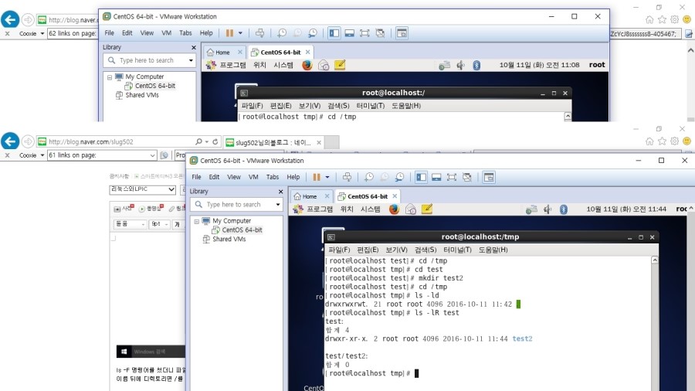Open the 9pt font size dropdown
The height and width of the screenshot is (391, 695).
coord(159,224)
